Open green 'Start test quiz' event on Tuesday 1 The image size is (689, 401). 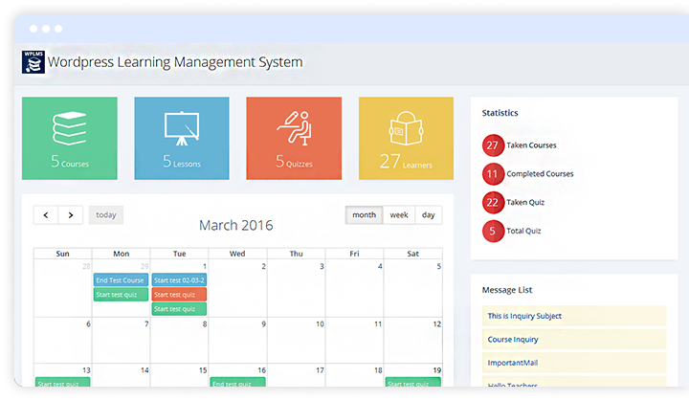point(179,309)
